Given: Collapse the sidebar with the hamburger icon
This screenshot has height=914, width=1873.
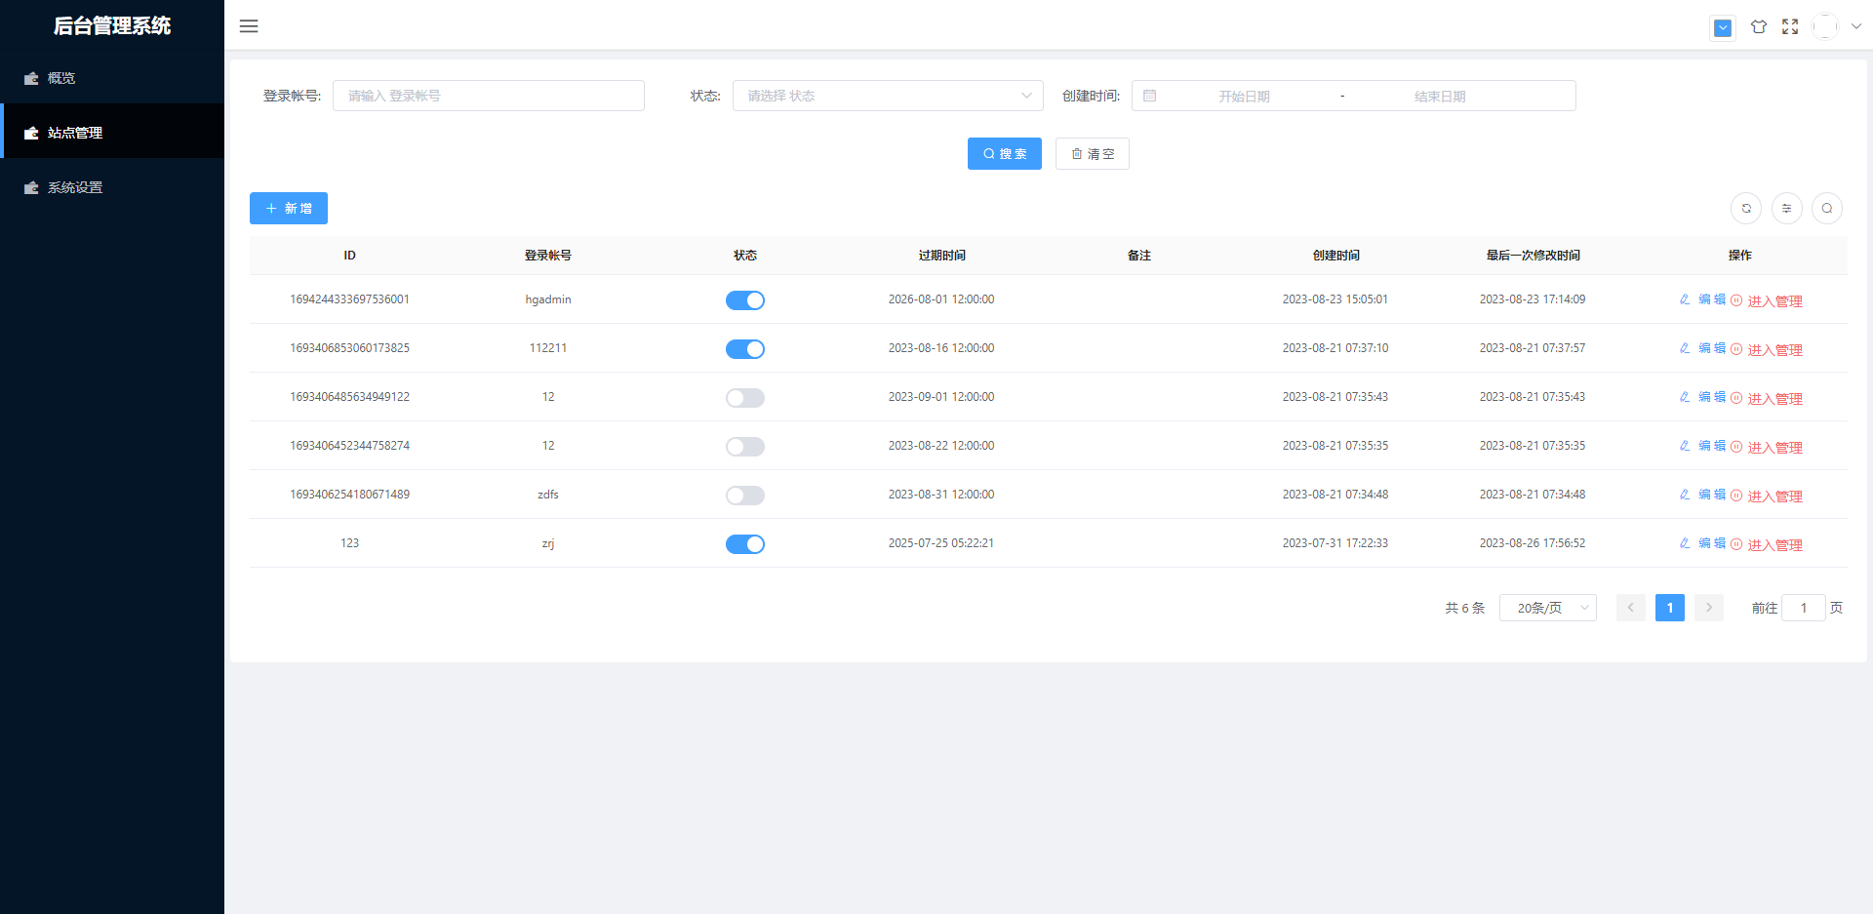Looking at the screenshot, I should [x=249, y=26].
